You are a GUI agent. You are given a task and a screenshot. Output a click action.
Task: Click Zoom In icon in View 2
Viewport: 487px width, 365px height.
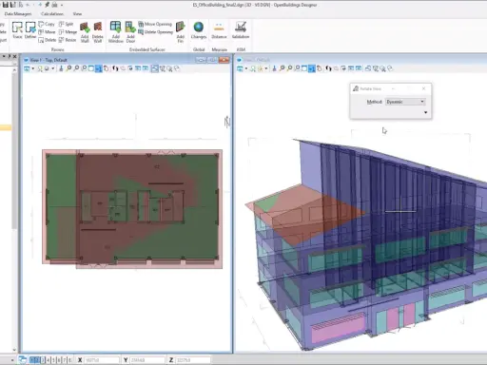[282, 68]
